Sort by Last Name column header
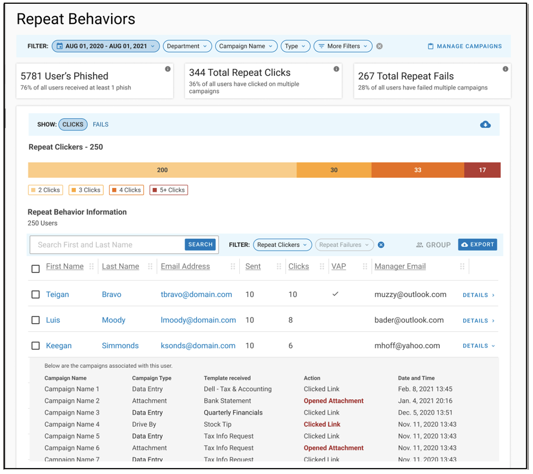This screenshot has height=474, width=533. 120,266
